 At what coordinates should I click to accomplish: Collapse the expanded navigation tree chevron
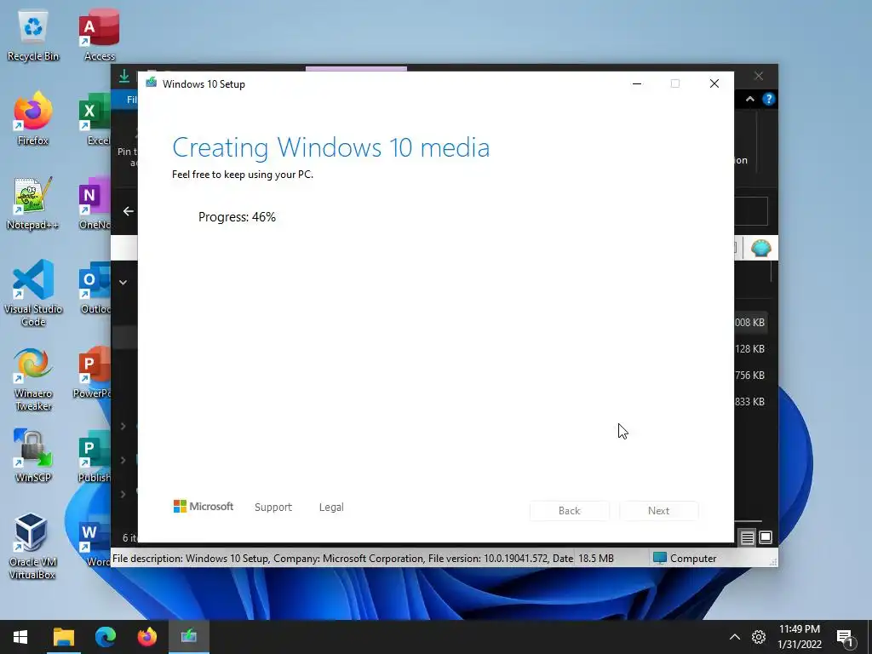tap(123, 283)
